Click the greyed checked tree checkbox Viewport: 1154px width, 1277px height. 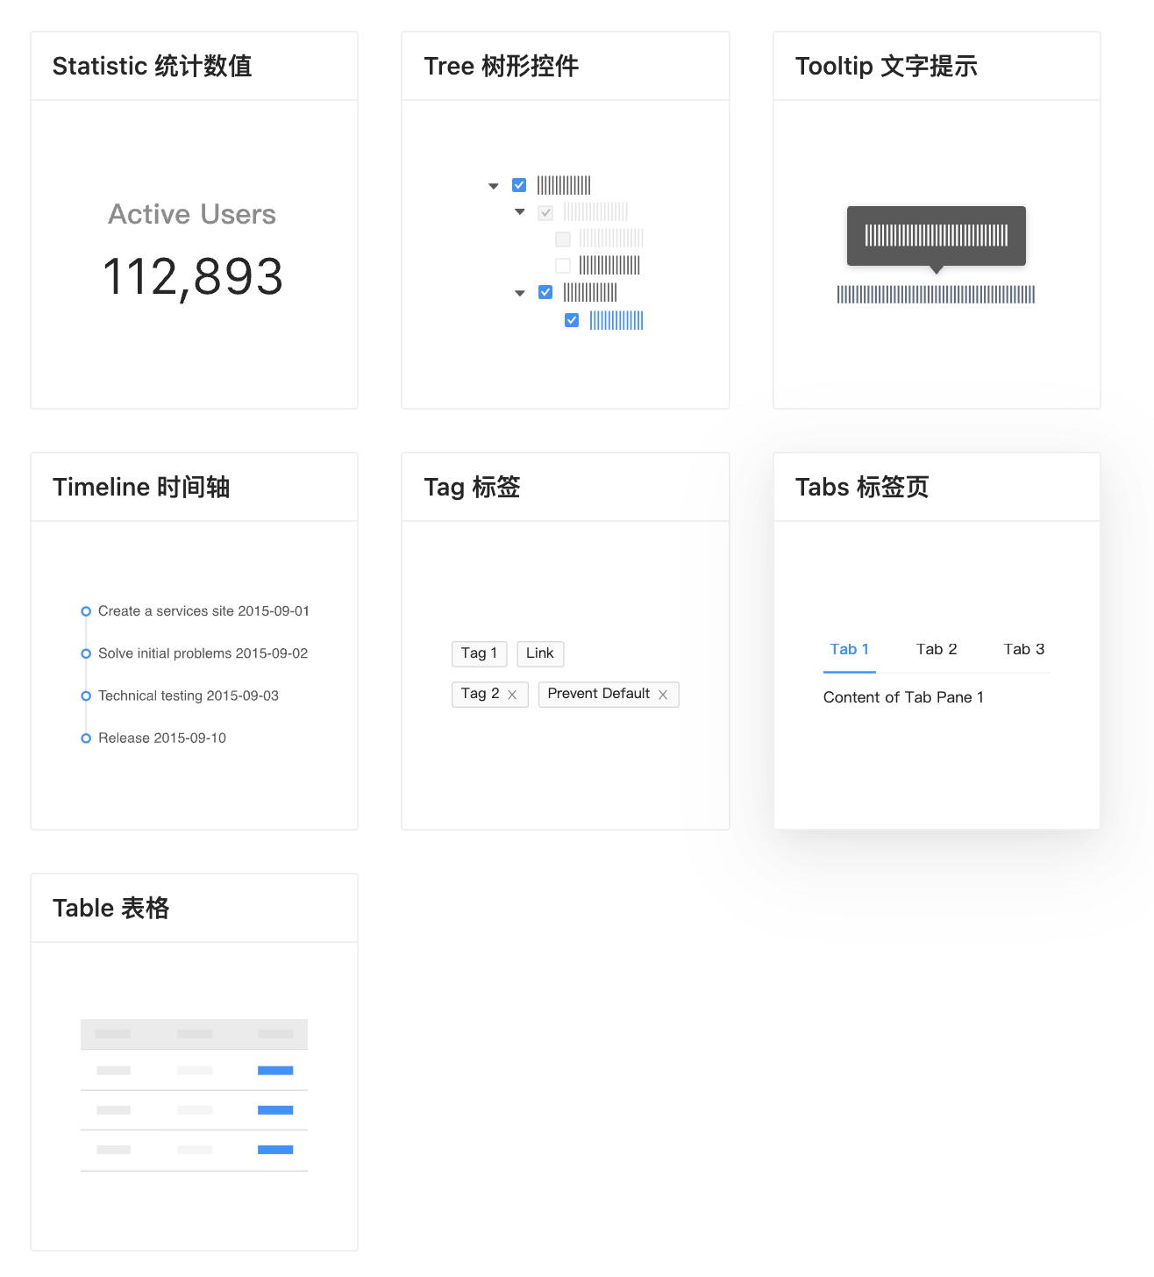tap(545, 212)
